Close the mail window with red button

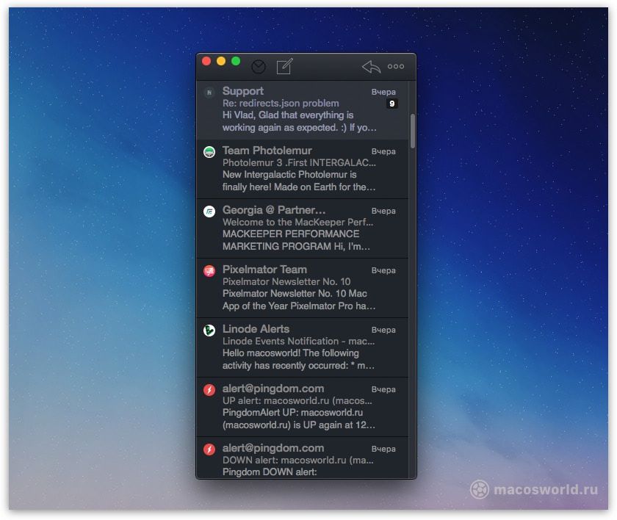click(206, 61)
